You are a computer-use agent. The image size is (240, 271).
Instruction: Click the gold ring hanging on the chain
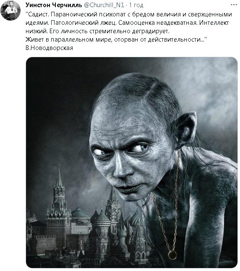(172, 255)
